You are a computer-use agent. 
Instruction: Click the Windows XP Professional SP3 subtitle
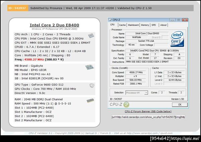click(55, 29)
